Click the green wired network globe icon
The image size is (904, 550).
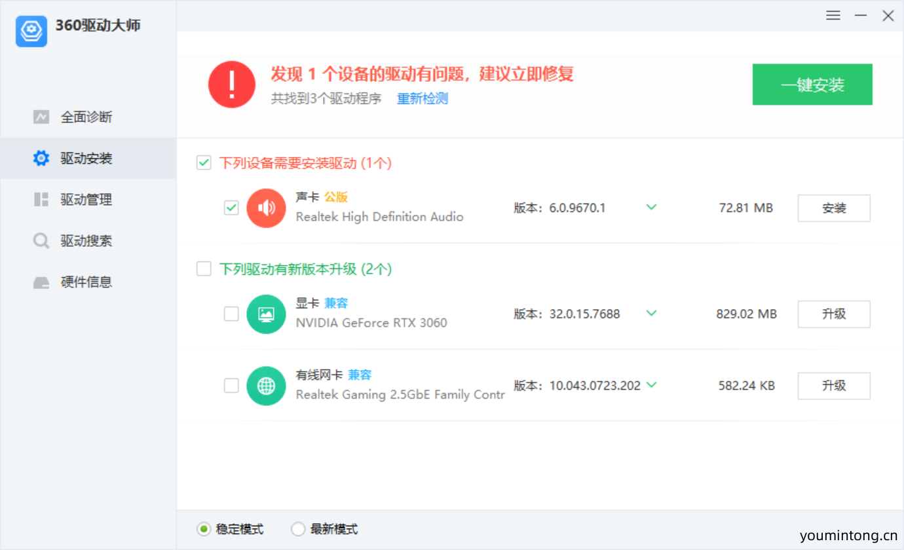[266, 386]
